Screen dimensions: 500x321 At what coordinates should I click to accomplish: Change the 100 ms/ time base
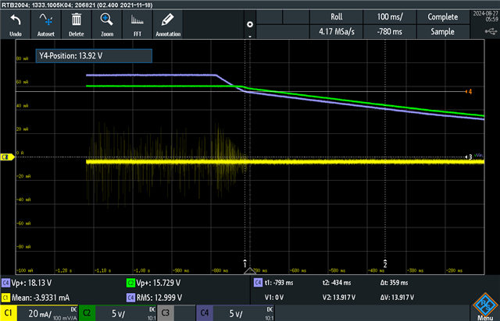[390, 17]
